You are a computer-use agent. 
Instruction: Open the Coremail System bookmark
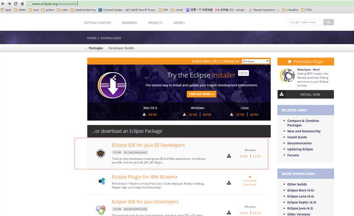pos(110,10)
